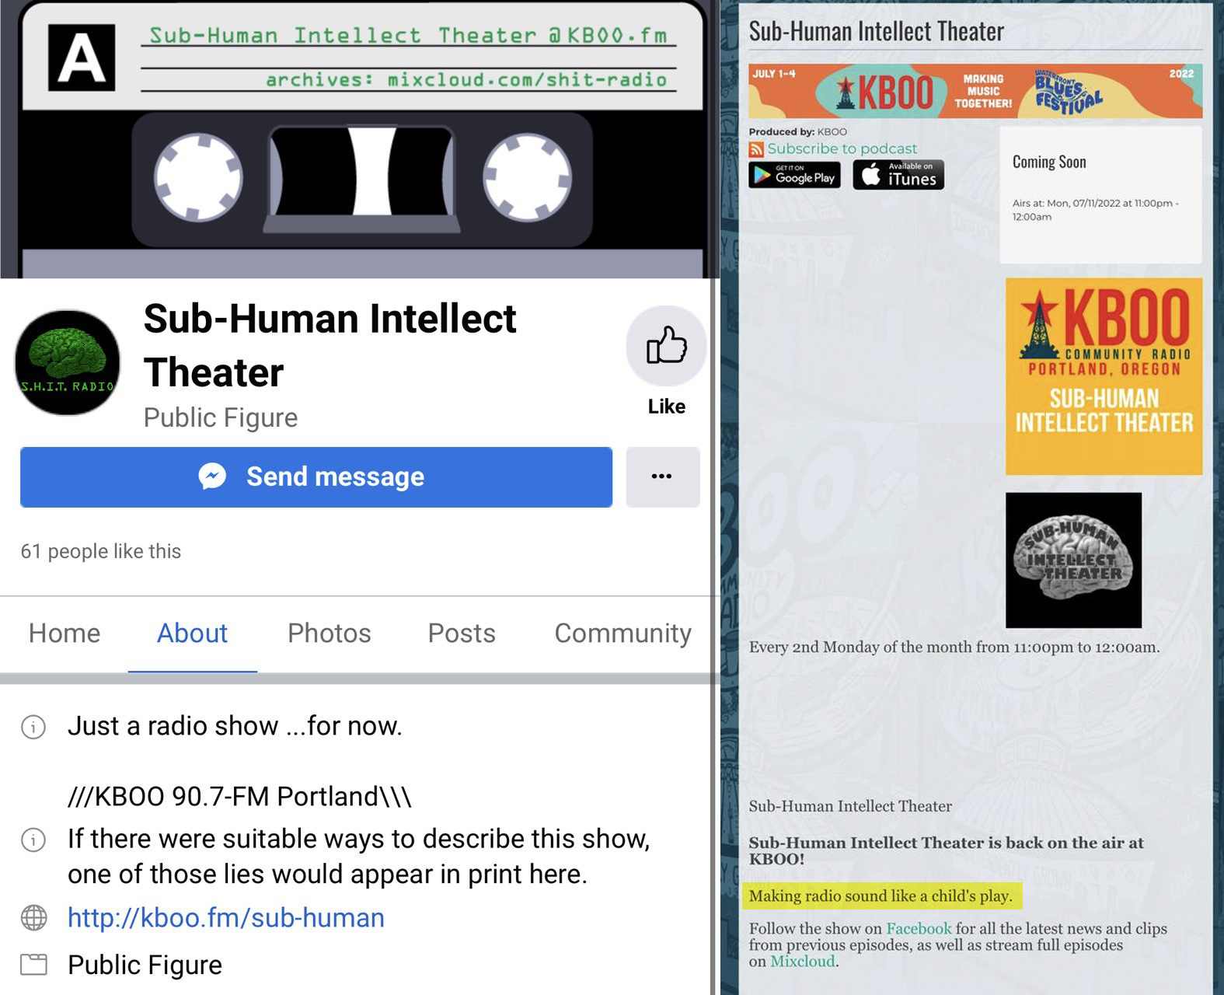Open the kboo.fm/sub-human website link
Image resolution: width=1224 pixels, height=995 pixels.
click(226, 918)
